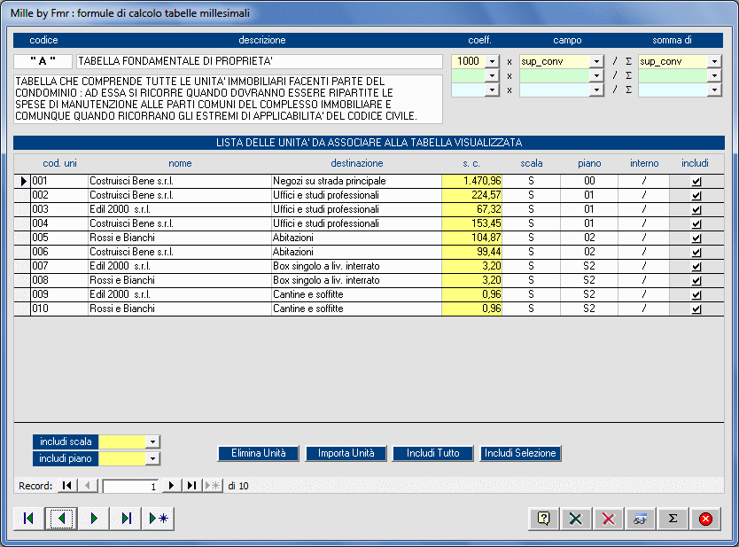This screenshot has height=547, width=739.
Task: Open help with the question mark icon
Action: pos(543,519)
